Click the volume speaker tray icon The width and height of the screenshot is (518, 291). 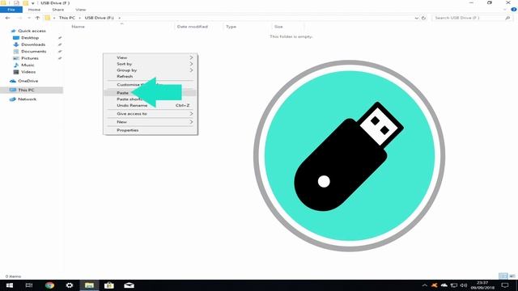click(x=464, y=285)
